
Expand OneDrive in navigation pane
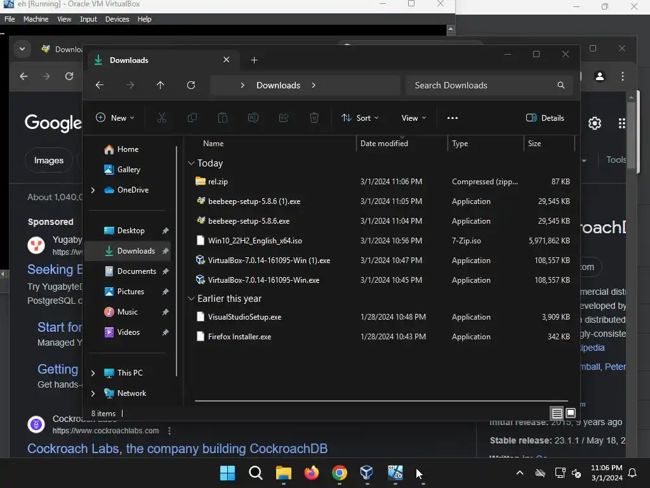pos(93,190)
